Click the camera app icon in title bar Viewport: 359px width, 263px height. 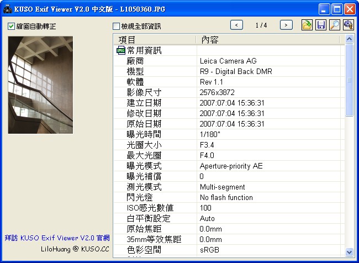[x=8, y=9]
